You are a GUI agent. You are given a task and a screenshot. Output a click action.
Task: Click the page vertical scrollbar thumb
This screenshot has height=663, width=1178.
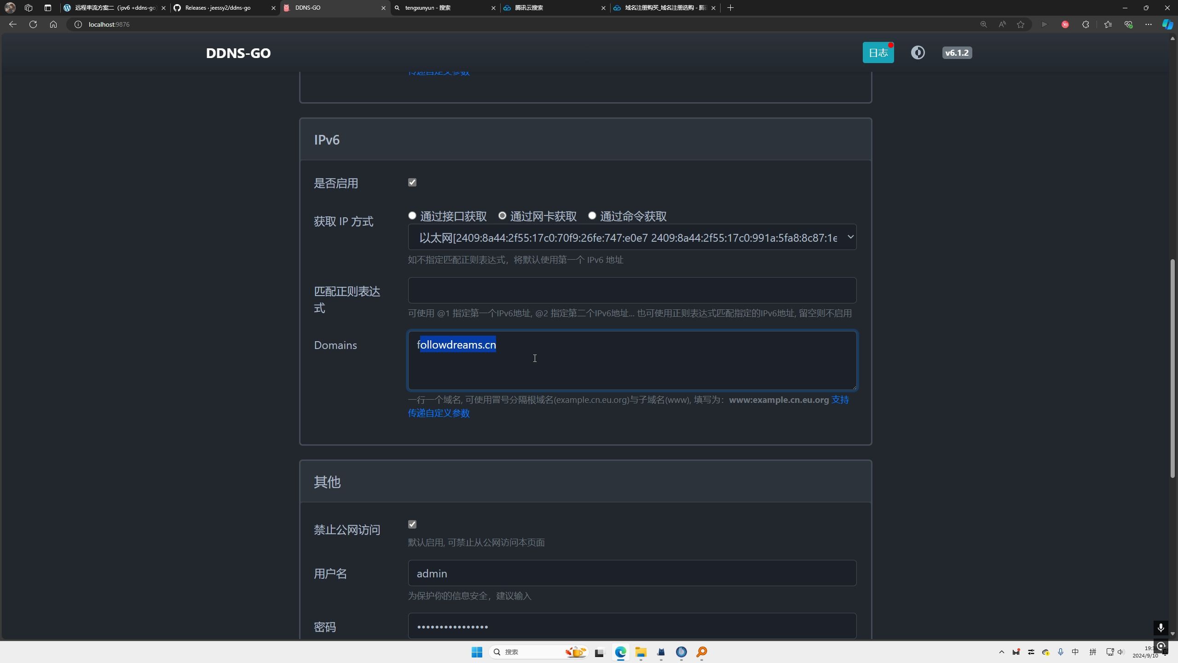(1172, 368)
